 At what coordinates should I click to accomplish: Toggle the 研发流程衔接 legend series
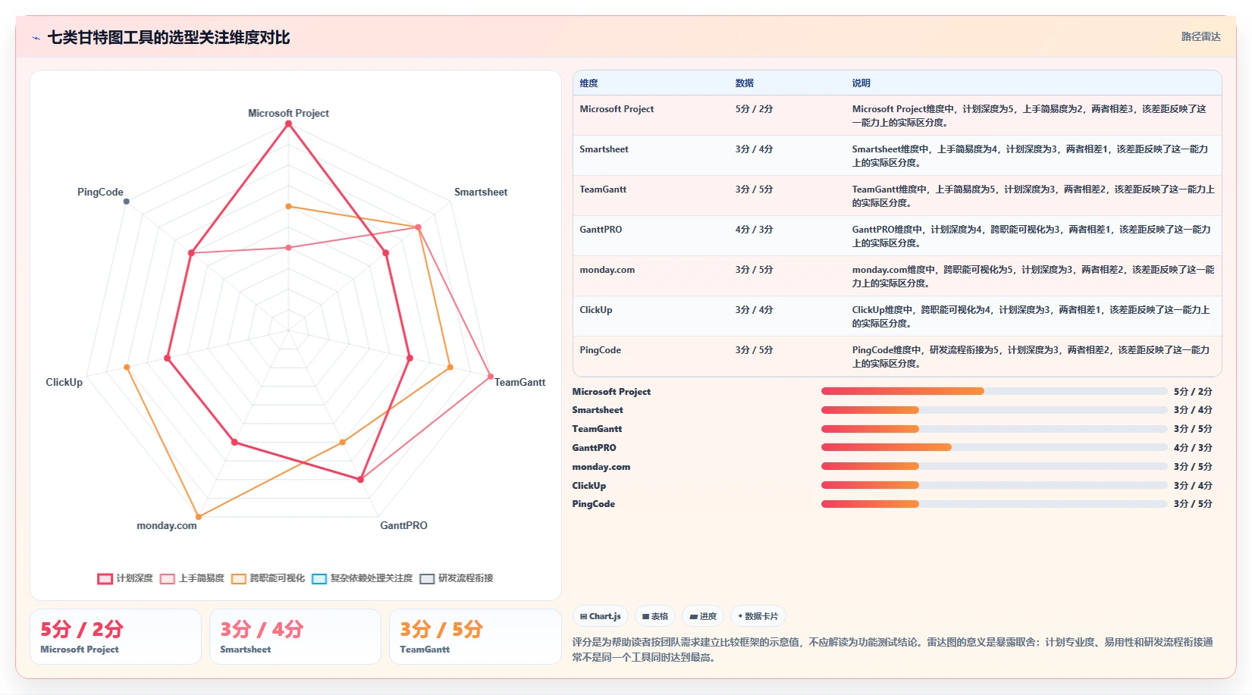[x=457, y=578]
